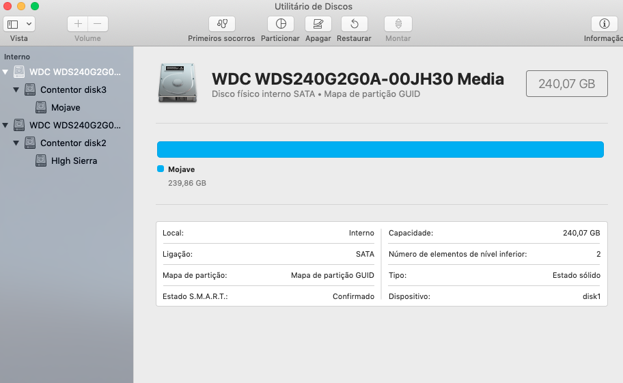Open the Particionar partition tool

pyautogui.click(x=281, y=24)
